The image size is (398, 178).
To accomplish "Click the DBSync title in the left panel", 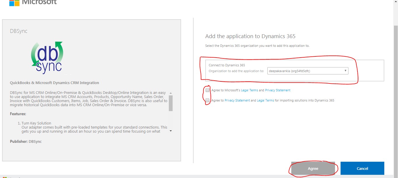I will click(x=19, y=31).
